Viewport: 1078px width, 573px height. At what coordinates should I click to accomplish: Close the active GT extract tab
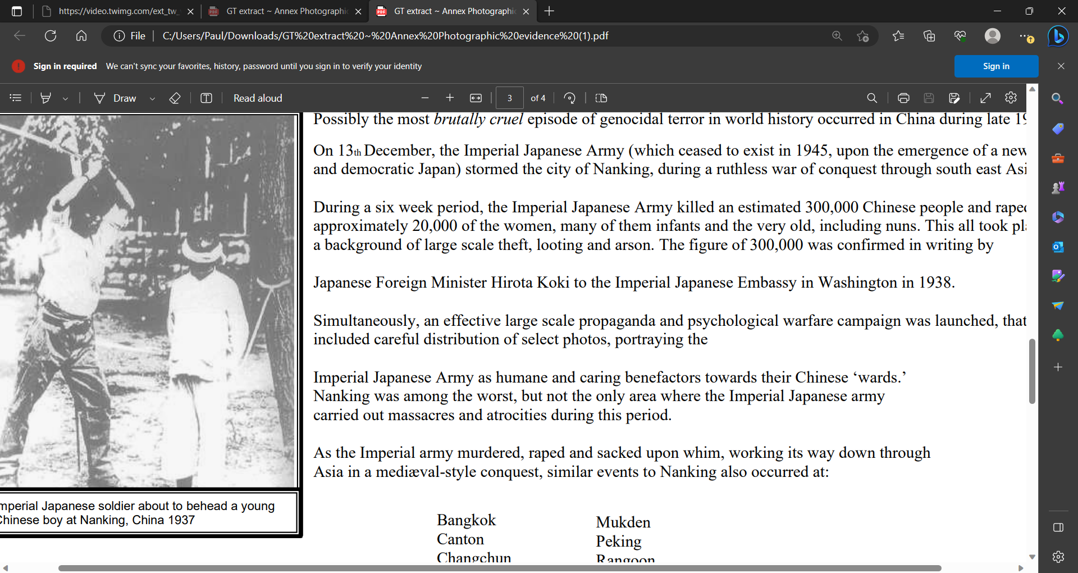(526, 11)
